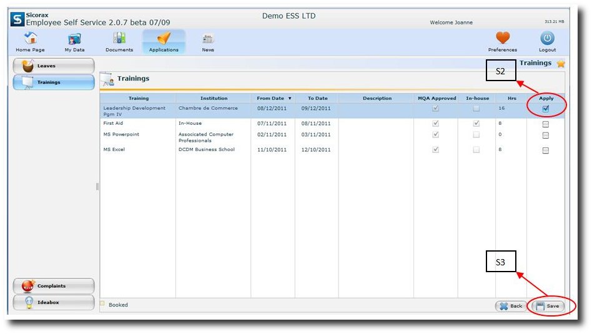The width and height of the screenshot is (592, 334).
Task: Check Apply box for MS Powerpoint training
Action: (x=546, y=135)
